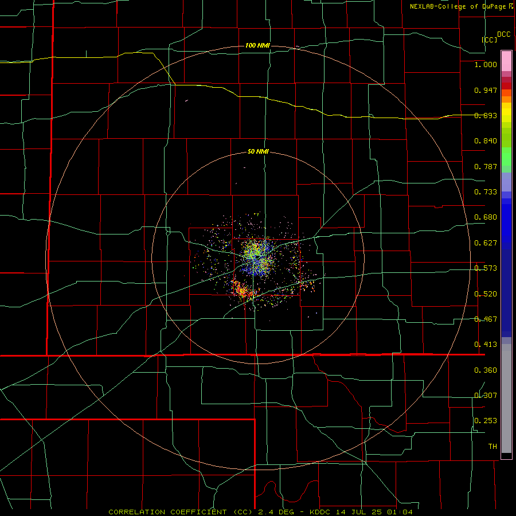Screen dimensions: 516x516
Task: Select the 0.787 scale value
Action: [x=486, y=166]
